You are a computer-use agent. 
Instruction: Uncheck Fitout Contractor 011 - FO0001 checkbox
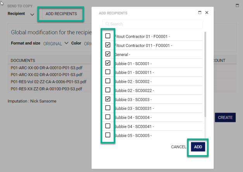coord(108,45)
